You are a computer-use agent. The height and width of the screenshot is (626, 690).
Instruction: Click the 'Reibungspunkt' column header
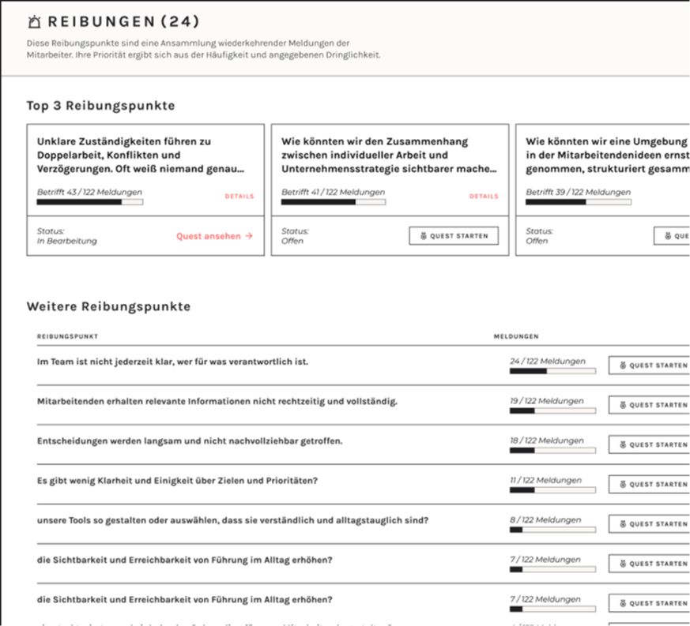67,337
